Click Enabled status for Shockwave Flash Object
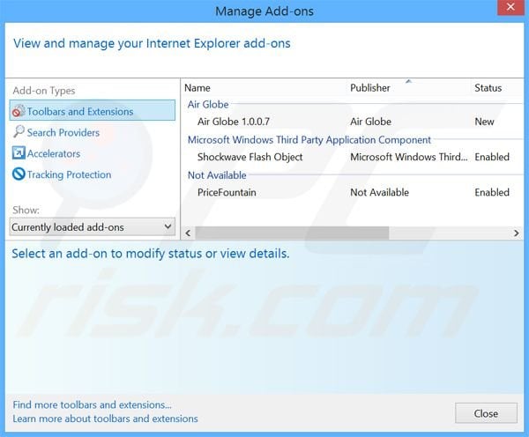The image size is (529, 437). 492,157
